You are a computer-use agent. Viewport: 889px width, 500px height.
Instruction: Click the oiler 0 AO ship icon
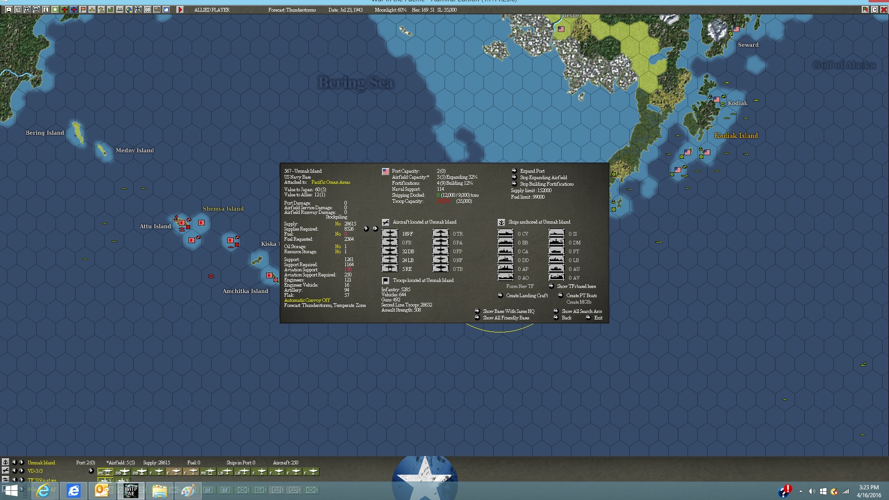click(x=505, y=277)
